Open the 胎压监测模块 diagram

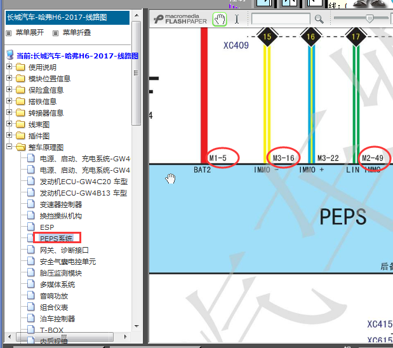pos(61,273)
